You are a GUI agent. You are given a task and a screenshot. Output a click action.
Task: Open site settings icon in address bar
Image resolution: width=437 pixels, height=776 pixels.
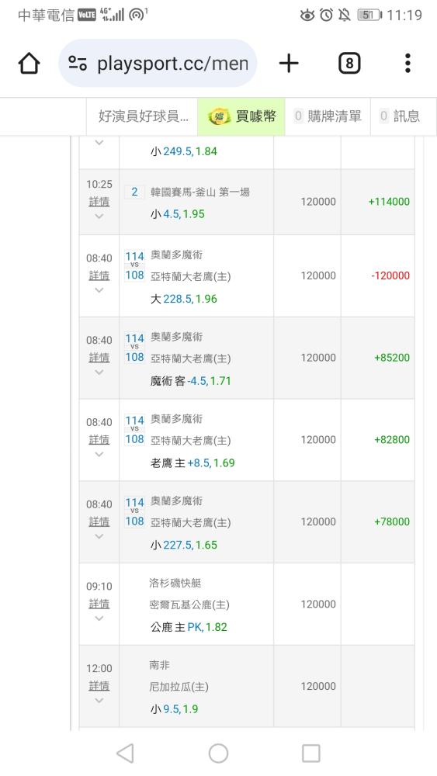(78, 64)
